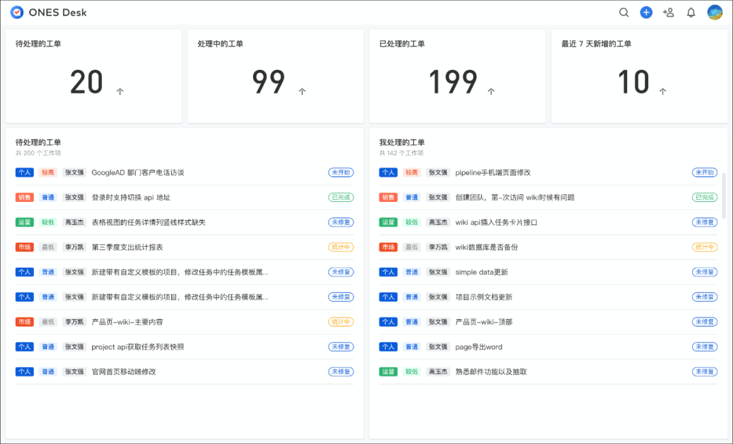
Task: Click the up arrow beside number 99
Action: coord(302,92)
